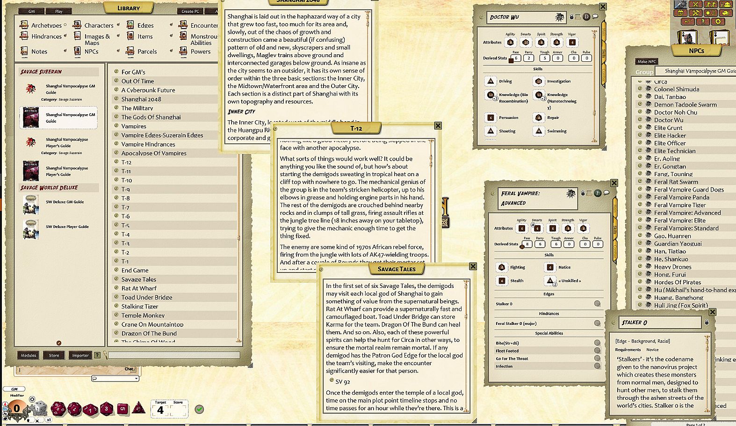Click the Make NPC button

point(647,61)
